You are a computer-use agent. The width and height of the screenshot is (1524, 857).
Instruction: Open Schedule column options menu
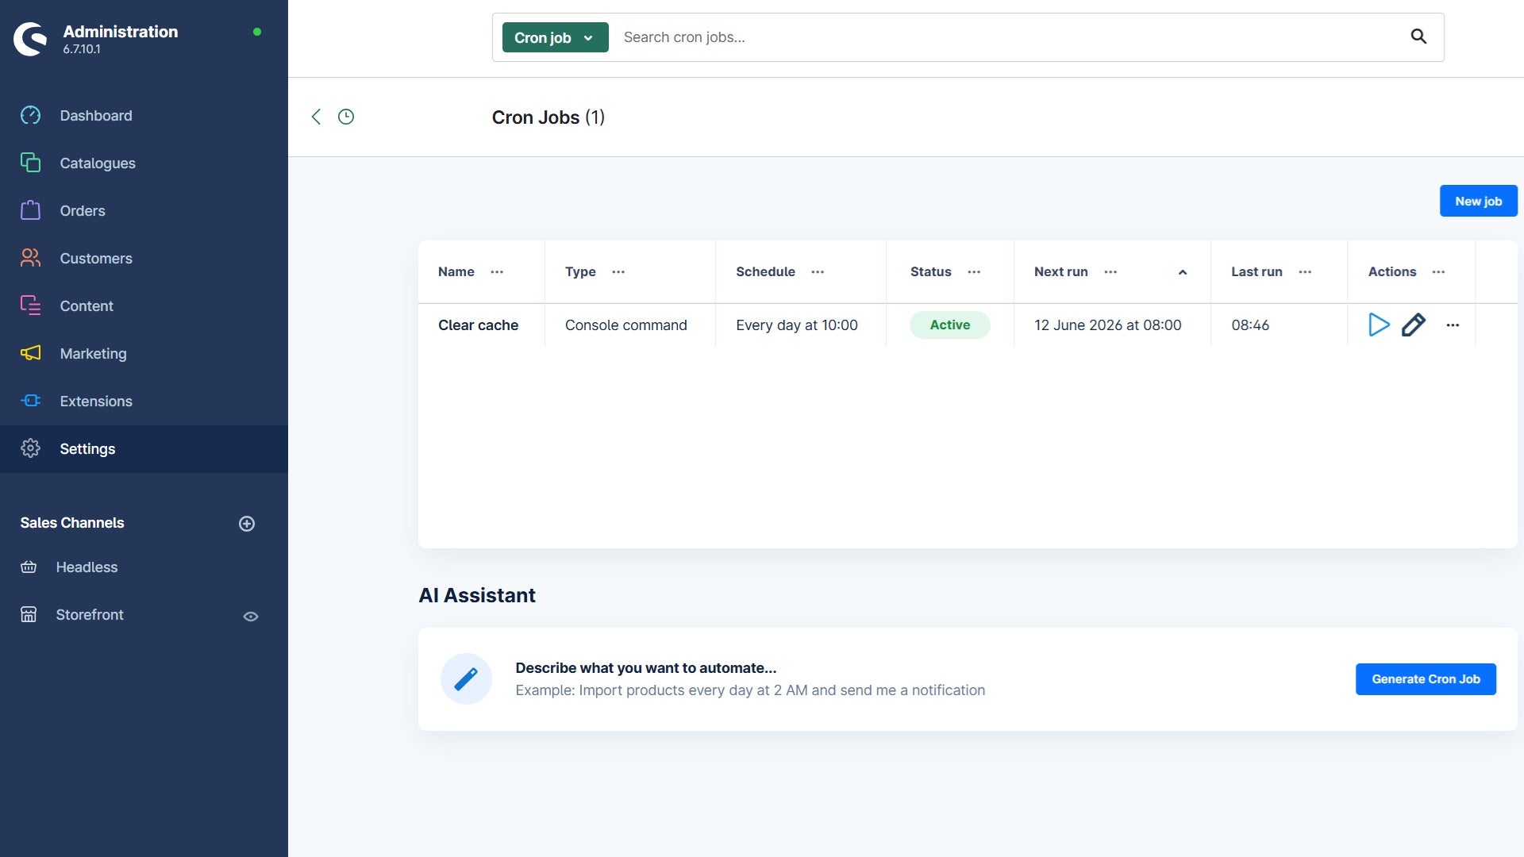click(x=818, y=272)
